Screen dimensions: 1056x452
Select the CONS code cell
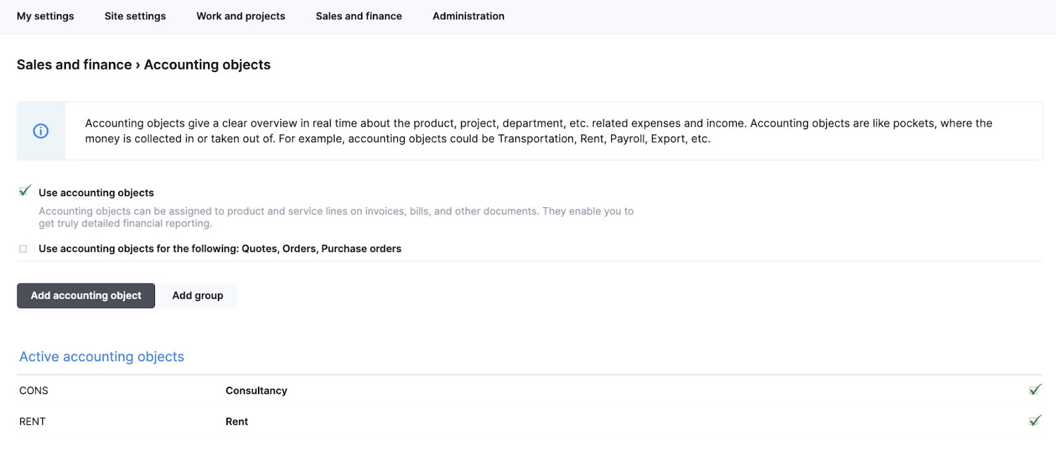pos(34,391)
